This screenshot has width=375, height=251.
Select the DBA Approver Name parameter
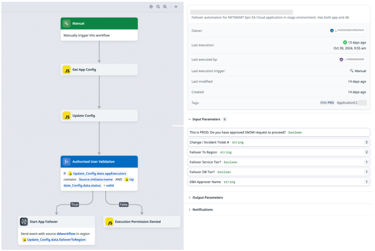[278, 182]
